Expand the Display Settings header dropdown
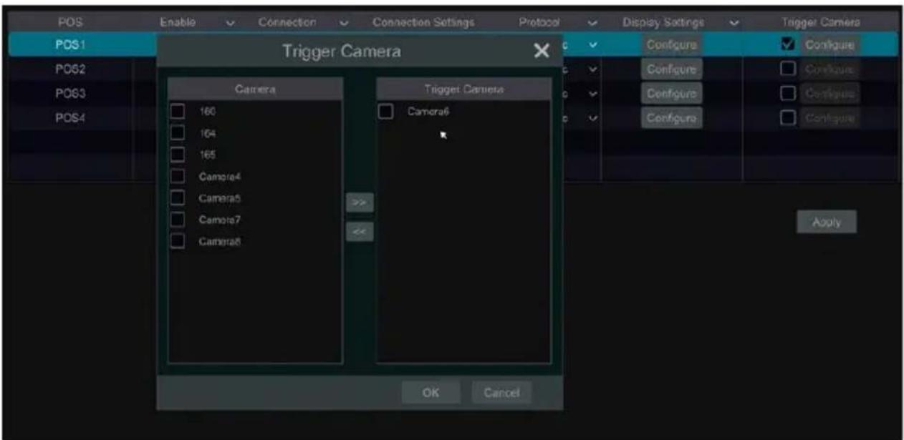 [x=734, y=23]
